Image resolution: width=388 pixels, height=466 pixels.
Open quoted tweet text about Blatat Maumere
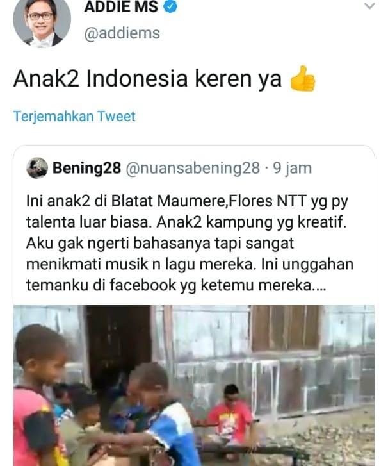point(190,243)
